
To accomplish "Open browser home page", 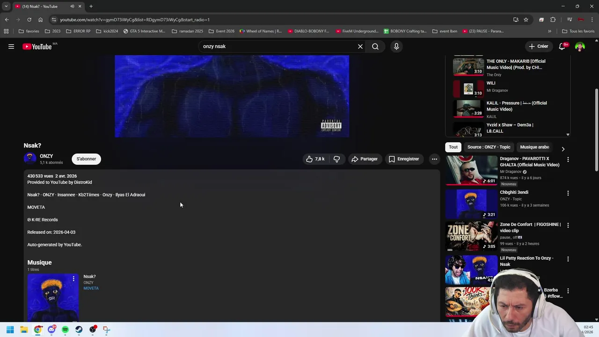I will pyautogui.click(x=40, y=20).
